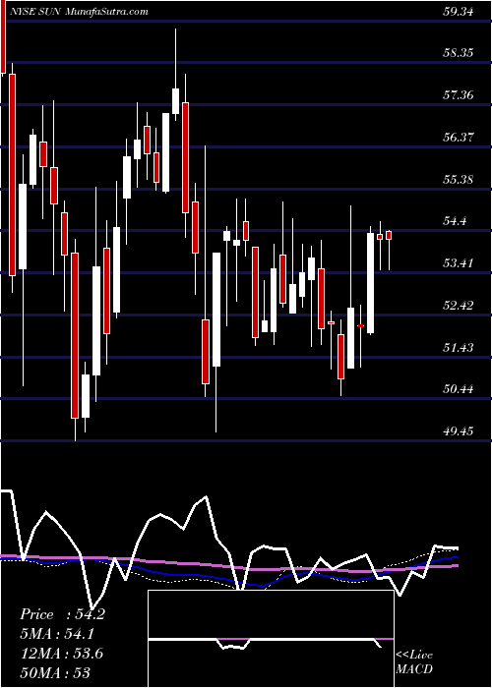Click the 5MA : 54.1 readout
The width and height of the screenshot is (492, 688).
click(57, 634)
